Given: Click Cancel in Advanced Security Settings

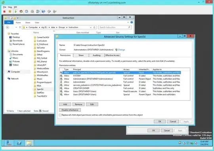Looking at the screenshot, I should [x=173, y=121].
